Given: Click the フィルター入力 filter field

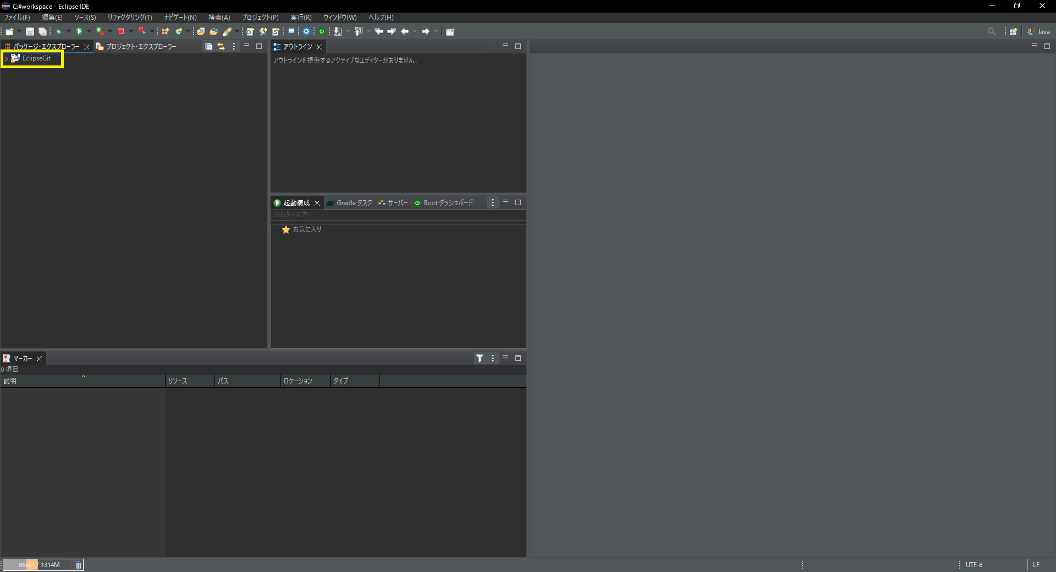Looking at the screenshot, I should click(398, 215).
